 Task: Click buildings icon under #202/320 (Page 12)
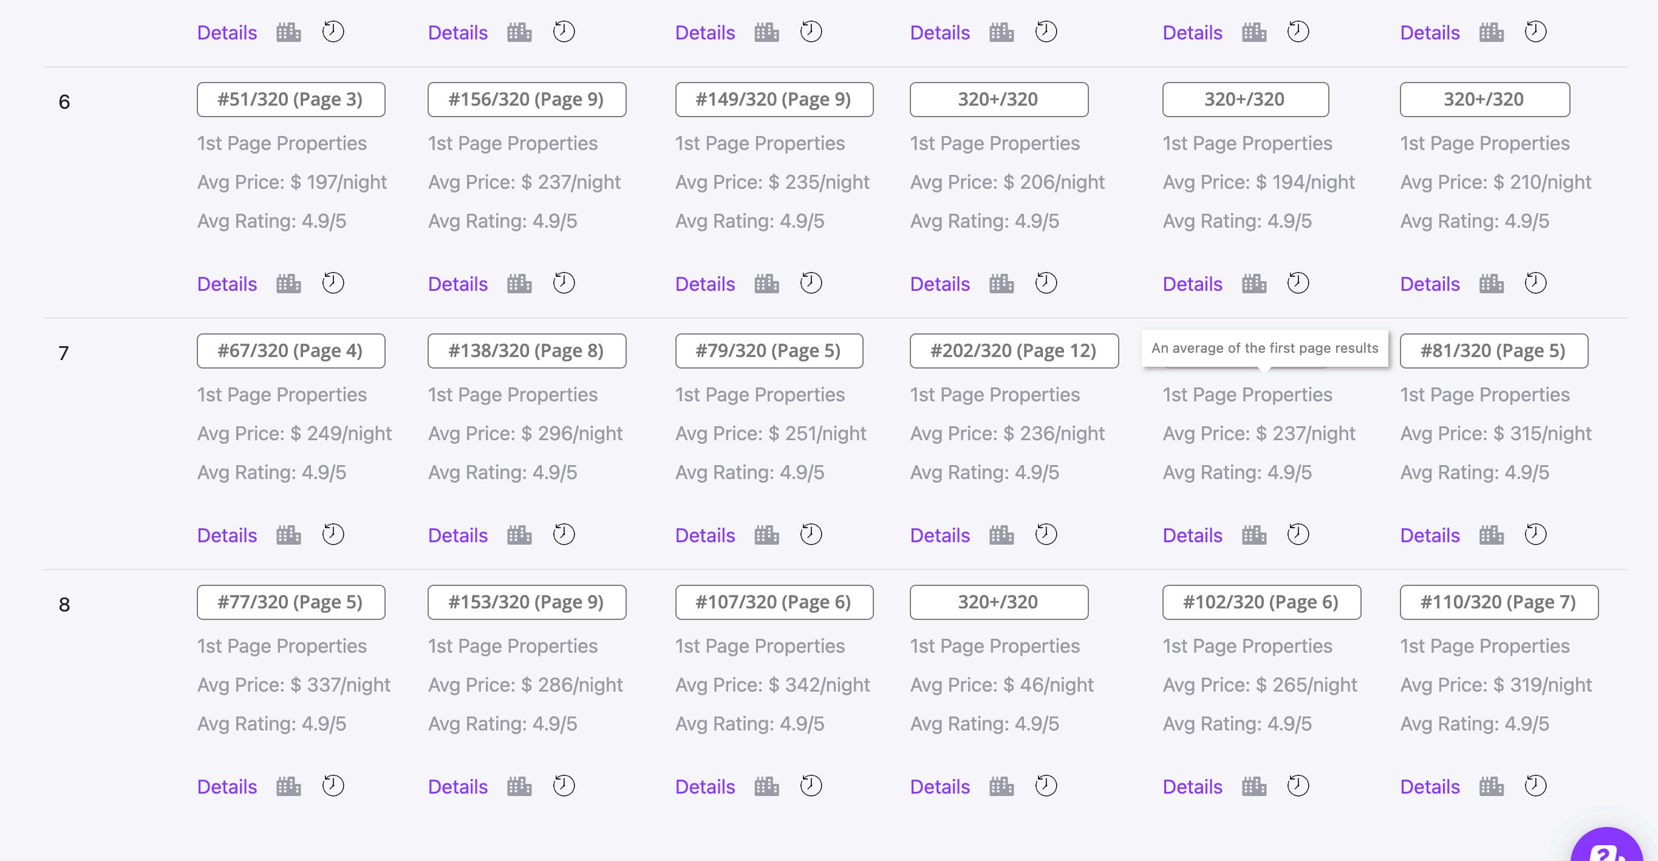pos(1001,536)
